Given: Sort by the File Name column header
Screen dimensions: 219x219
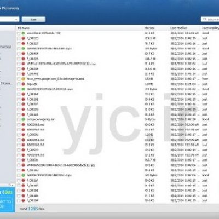Looking at the screenshot, I should [24, 28].
